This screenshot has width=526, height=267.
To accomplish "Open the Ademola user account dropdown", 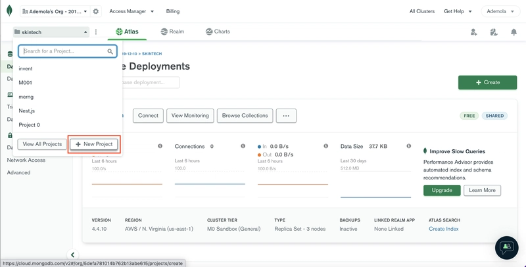I will point(500,11).
